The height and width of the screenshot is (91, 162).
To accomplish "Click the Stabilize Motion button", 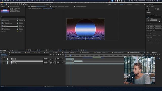I will [157, 28].
